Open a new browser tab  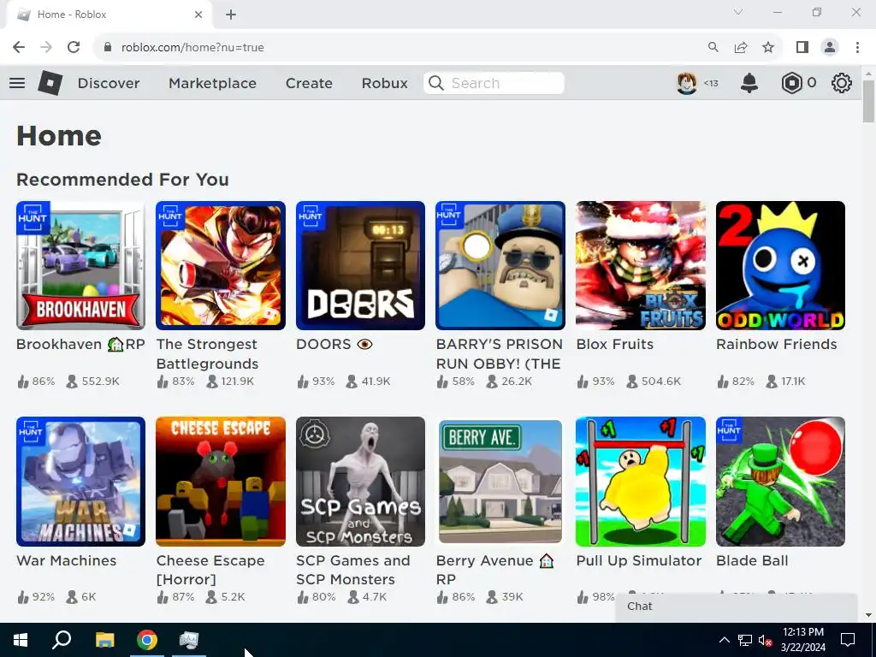[231, 15]
